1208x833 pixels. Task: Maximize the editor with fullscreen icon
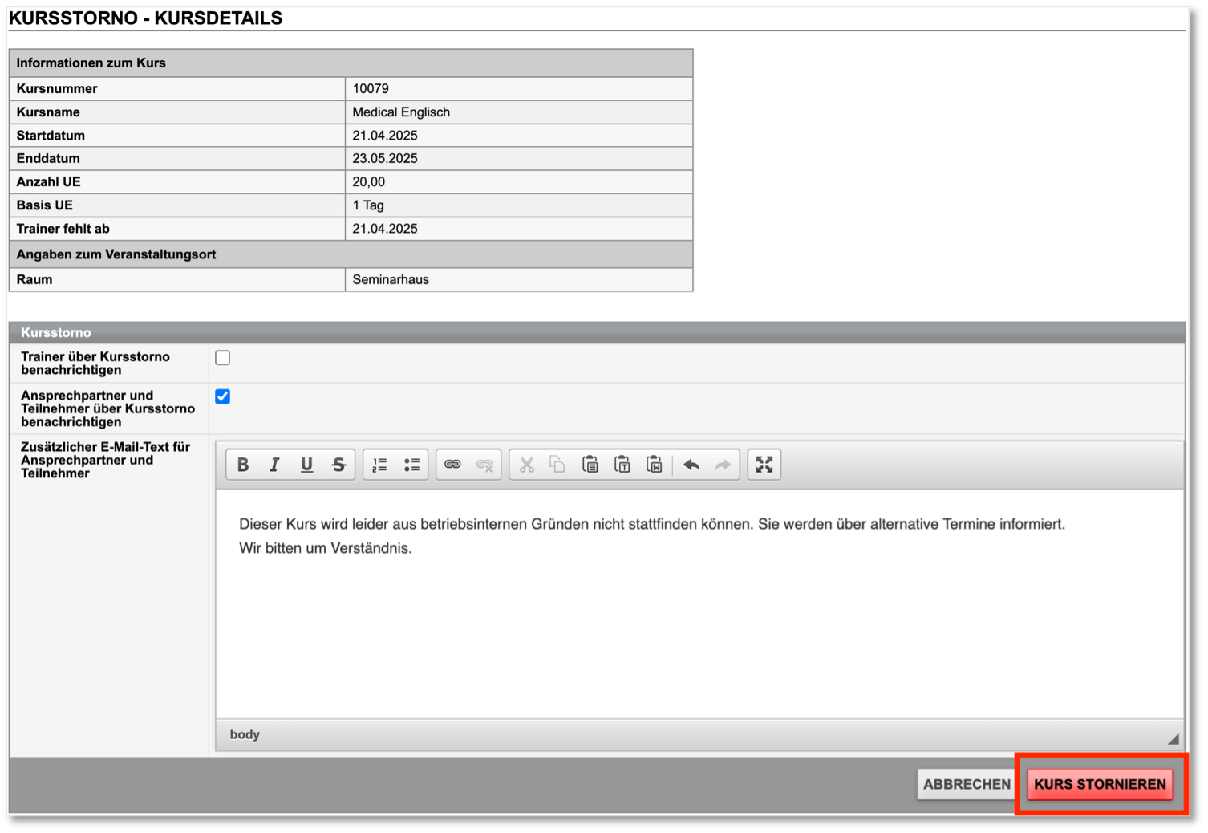764,465
